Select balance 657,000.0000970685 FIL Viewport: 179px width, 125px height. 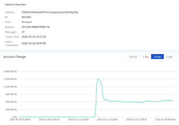pos(36,27)
